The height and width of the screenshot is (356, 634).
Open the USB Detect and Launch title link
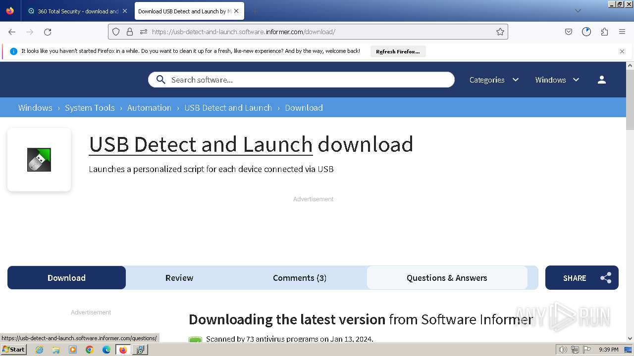pyautogui.click(x=201, y=144)
